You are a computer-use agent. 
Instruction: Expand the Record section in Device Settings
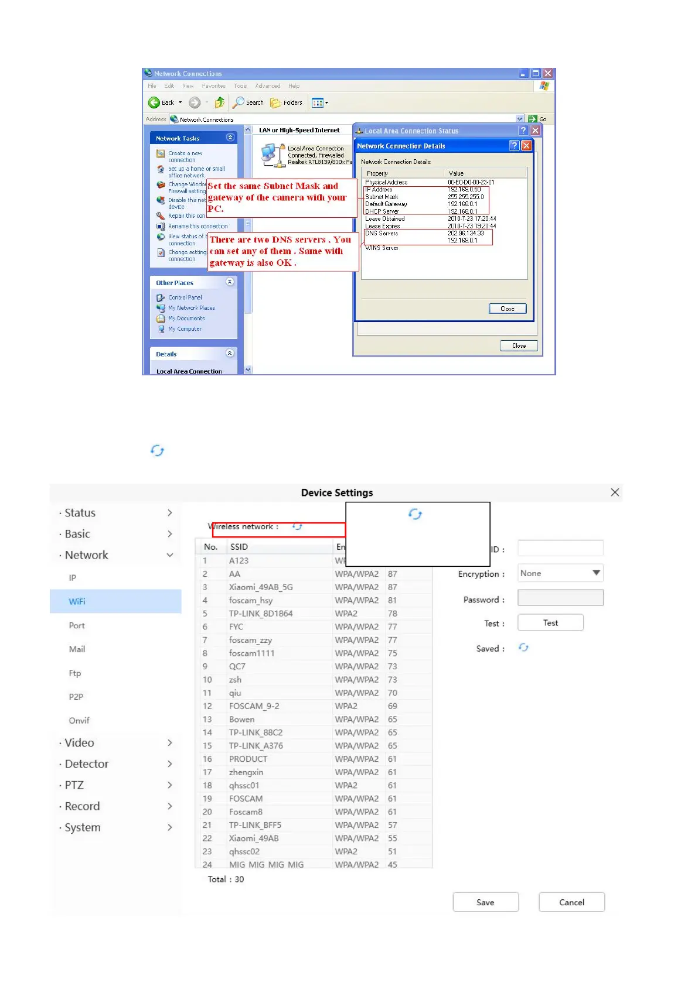click(116, 806)
